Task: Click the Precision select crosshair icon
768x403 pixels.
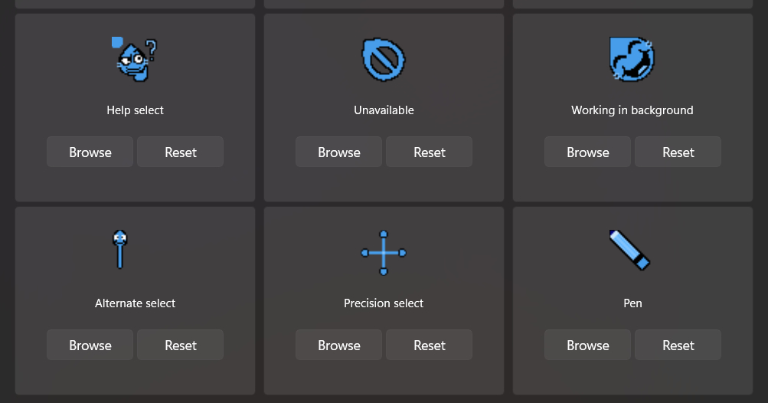Action: (384, 252)
